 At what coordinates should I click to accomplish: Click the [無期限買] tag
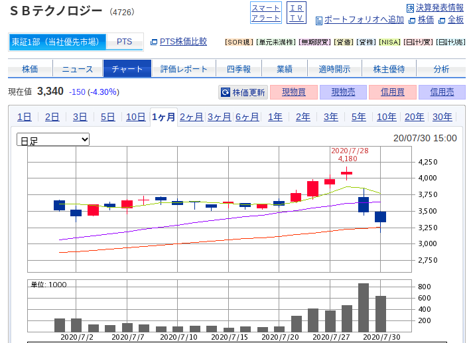click(x=314, y=42)
